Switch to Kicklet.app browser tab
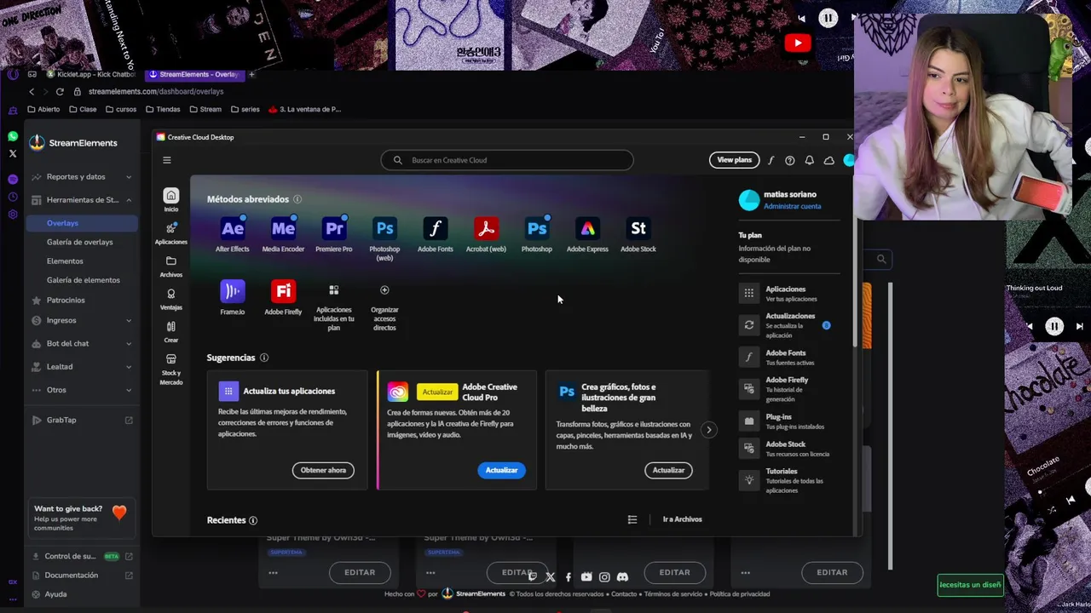 point(90,74)
